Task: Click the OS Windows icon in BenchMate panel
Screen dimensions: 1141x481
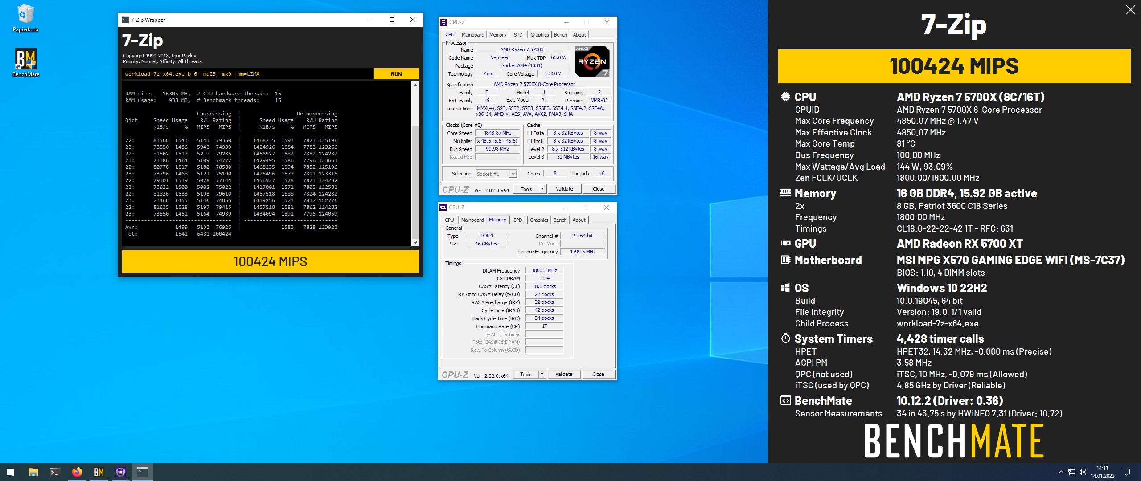Action: [x=785, y=288]
